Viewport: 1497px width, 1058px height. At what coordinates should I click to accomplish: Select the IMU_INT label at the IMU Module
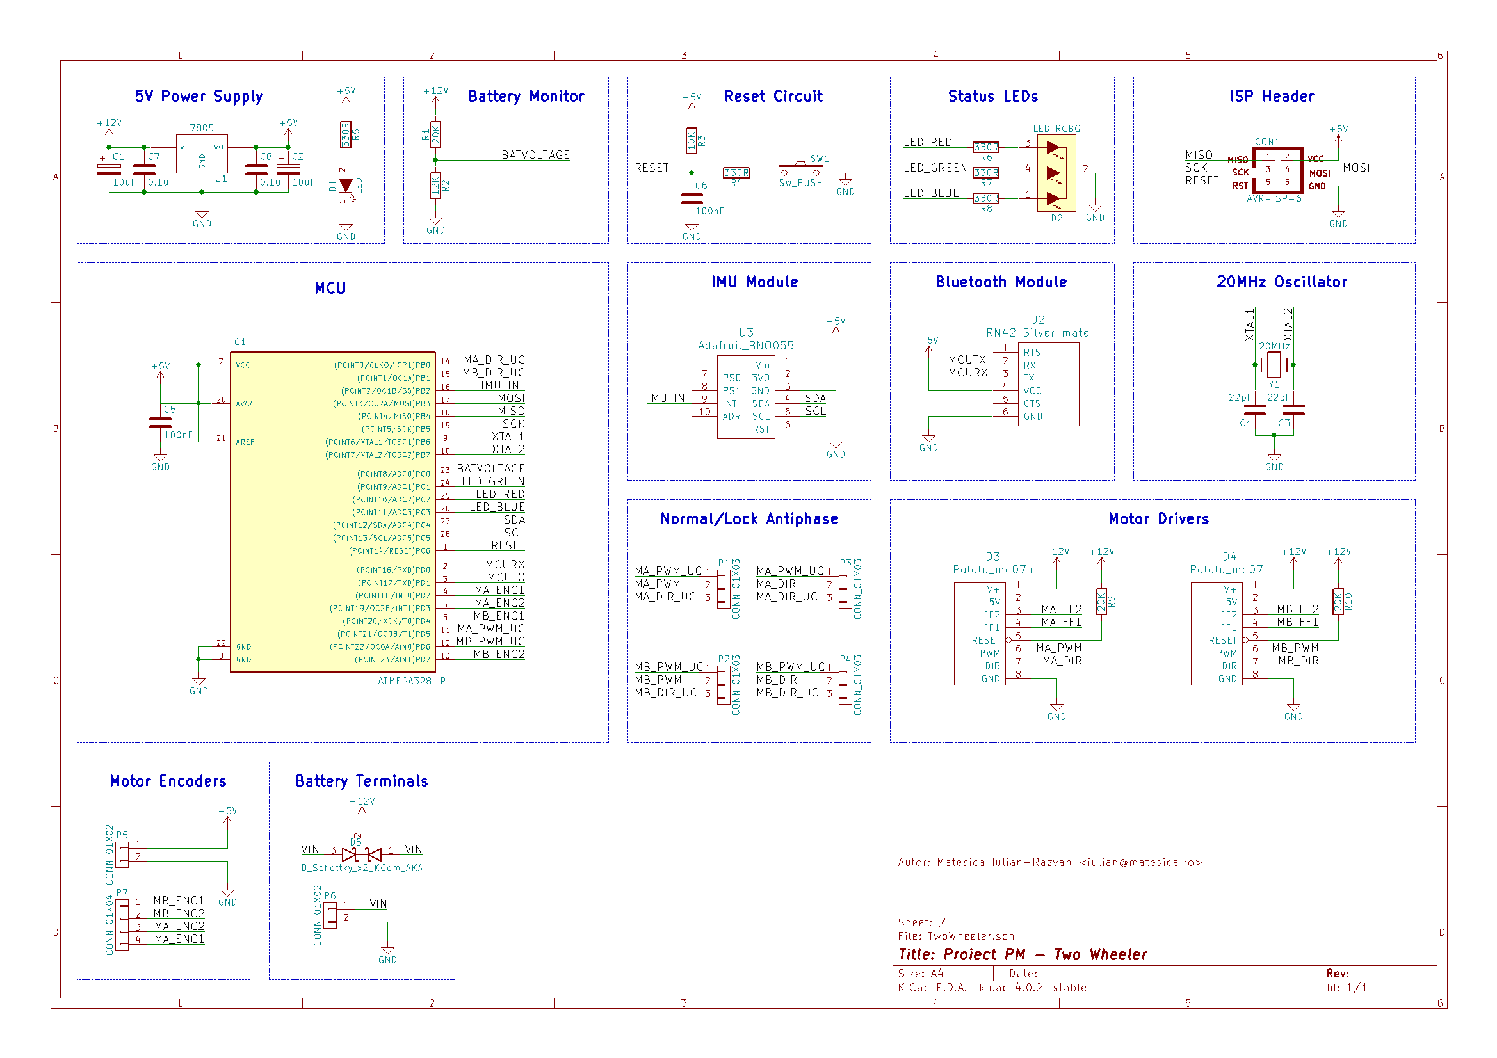[669, 398]
